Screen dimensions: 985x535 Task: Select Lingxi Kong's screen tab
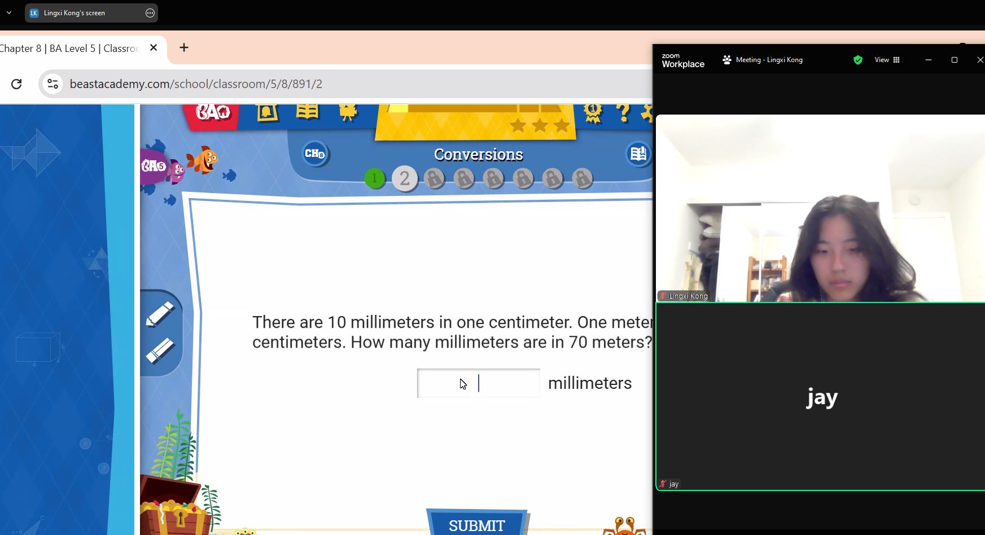(x=91, y=13)
